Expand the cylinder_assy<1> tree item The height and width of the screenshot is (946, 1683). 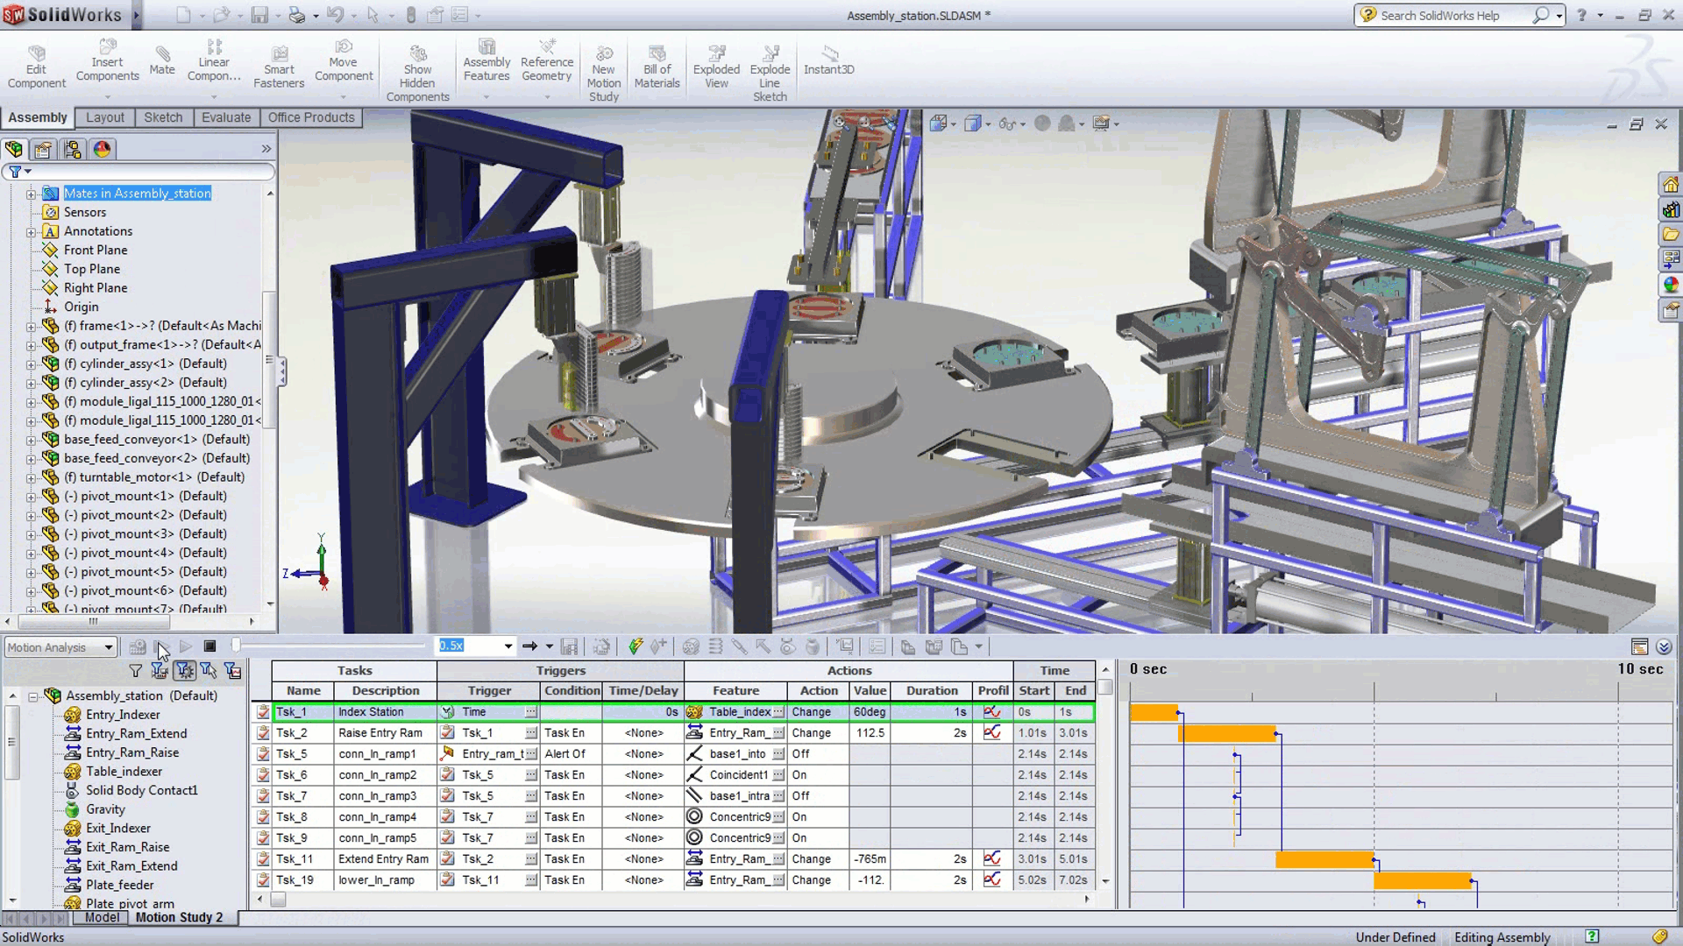(32, 363)
